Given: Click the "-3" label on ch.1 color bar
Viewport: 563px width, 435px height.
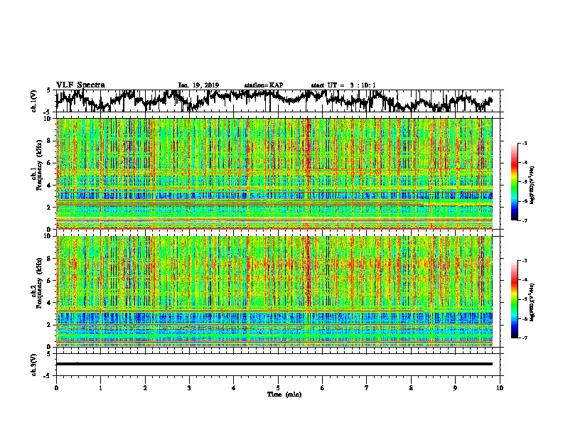Looking at the screenshot, I should point(524,144).
